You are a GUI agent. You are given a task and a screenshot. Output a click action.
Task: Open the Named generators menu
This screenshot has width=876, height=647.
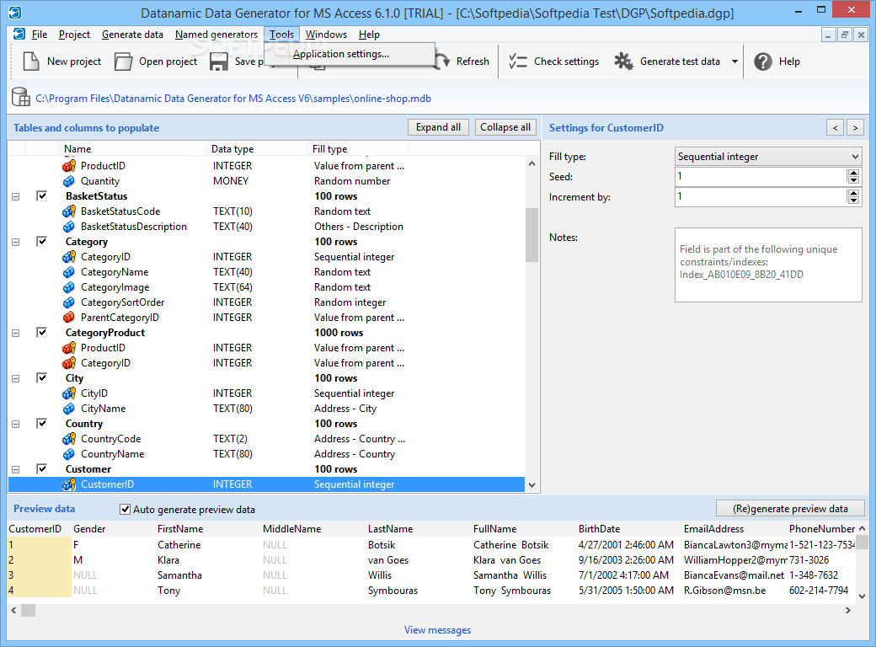pos(216,35)
